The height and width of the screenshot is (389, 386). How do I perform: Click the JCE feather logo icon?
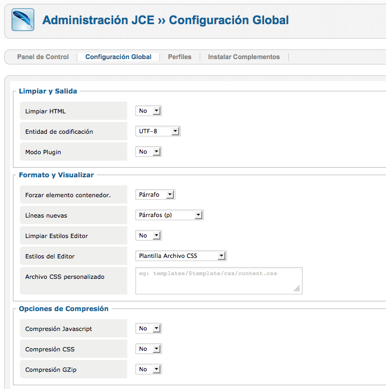(23, 20)
